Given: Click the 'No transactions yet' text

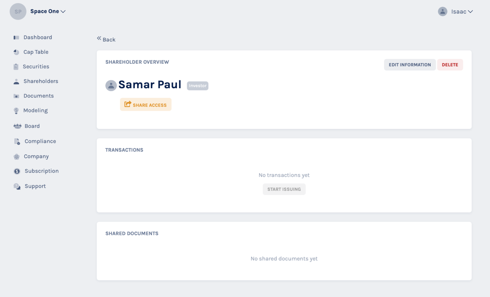Looking at the screenshot, I should 284,175.
